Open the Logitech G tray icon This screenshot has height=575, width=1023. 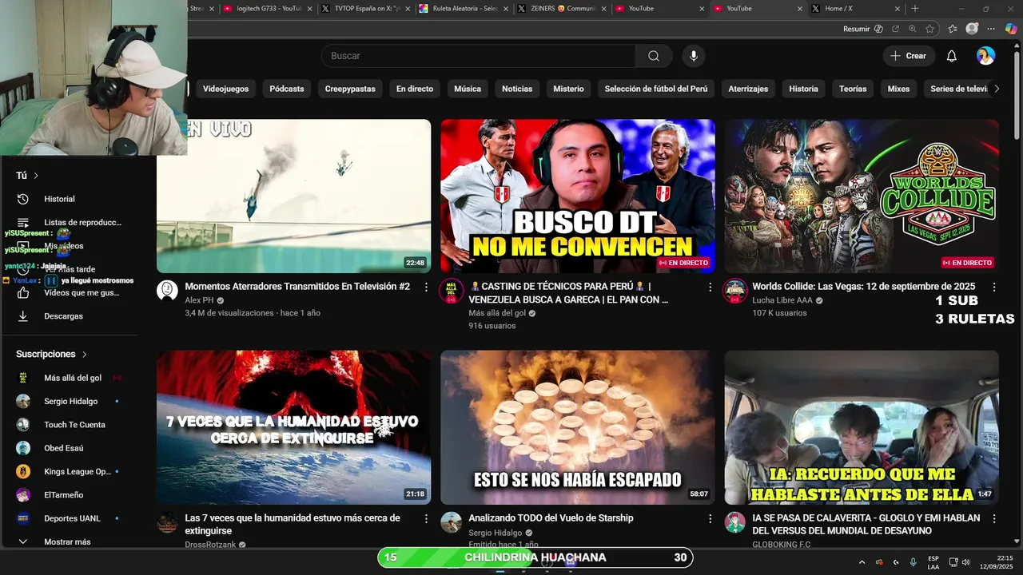tap(896, 562)
